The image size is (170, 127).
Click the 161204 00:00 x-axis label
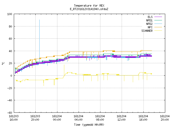click(x=57, y=118)
